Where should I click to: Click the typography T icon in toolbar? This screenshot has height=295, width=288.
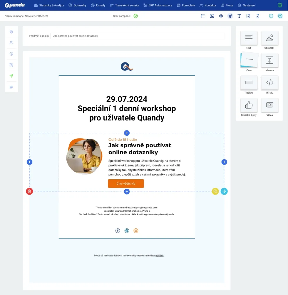coord(239,16)
